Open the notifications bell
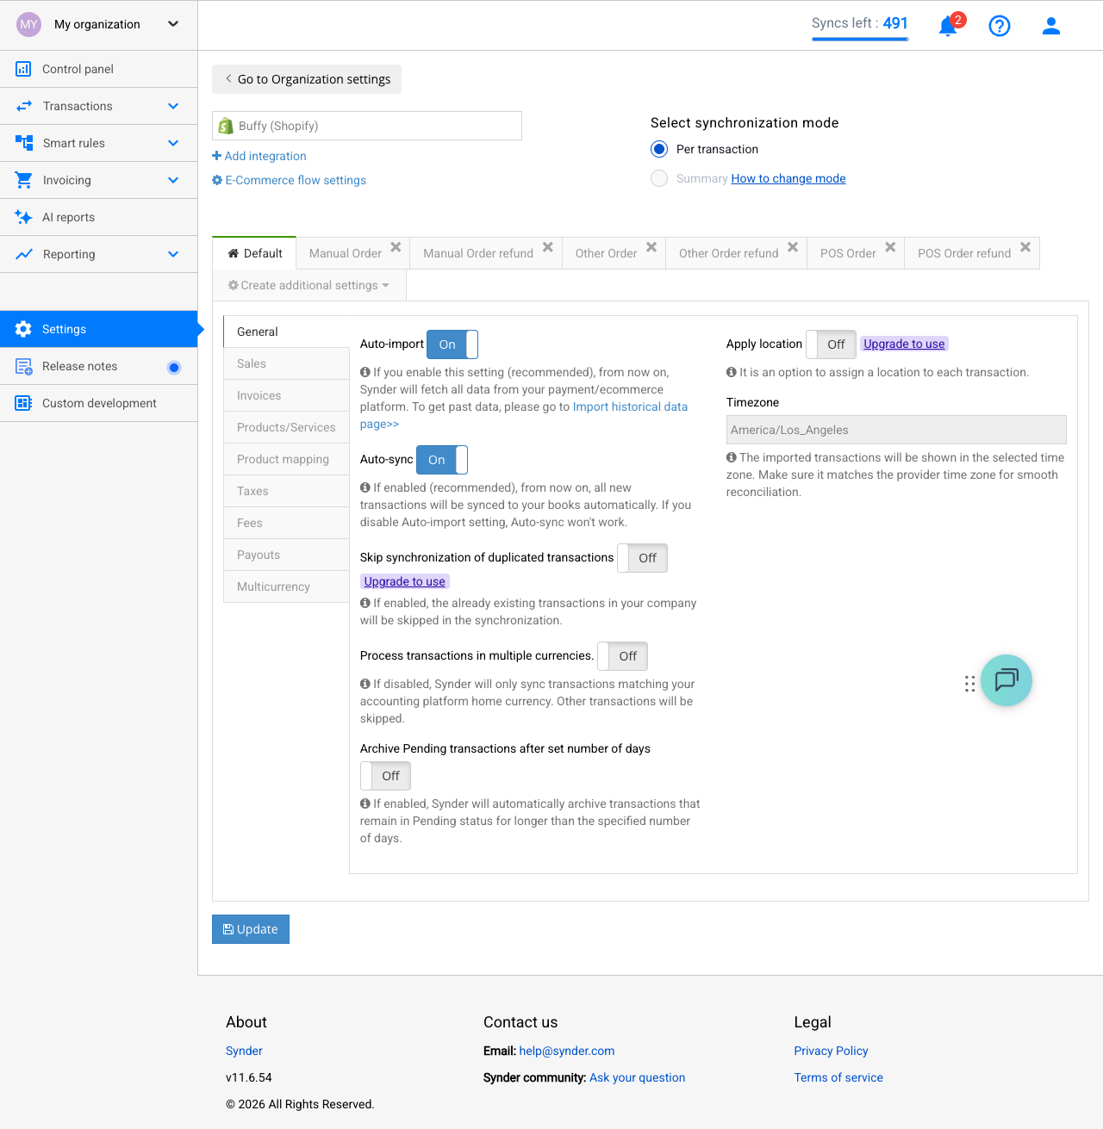 [x=948, y=26]
